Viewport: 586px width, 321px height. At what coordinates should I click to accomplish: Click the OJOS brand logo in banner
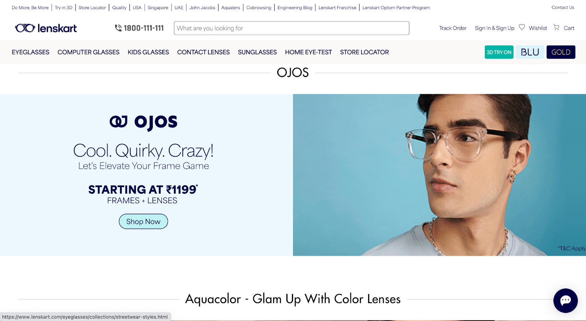pos(144,122)
